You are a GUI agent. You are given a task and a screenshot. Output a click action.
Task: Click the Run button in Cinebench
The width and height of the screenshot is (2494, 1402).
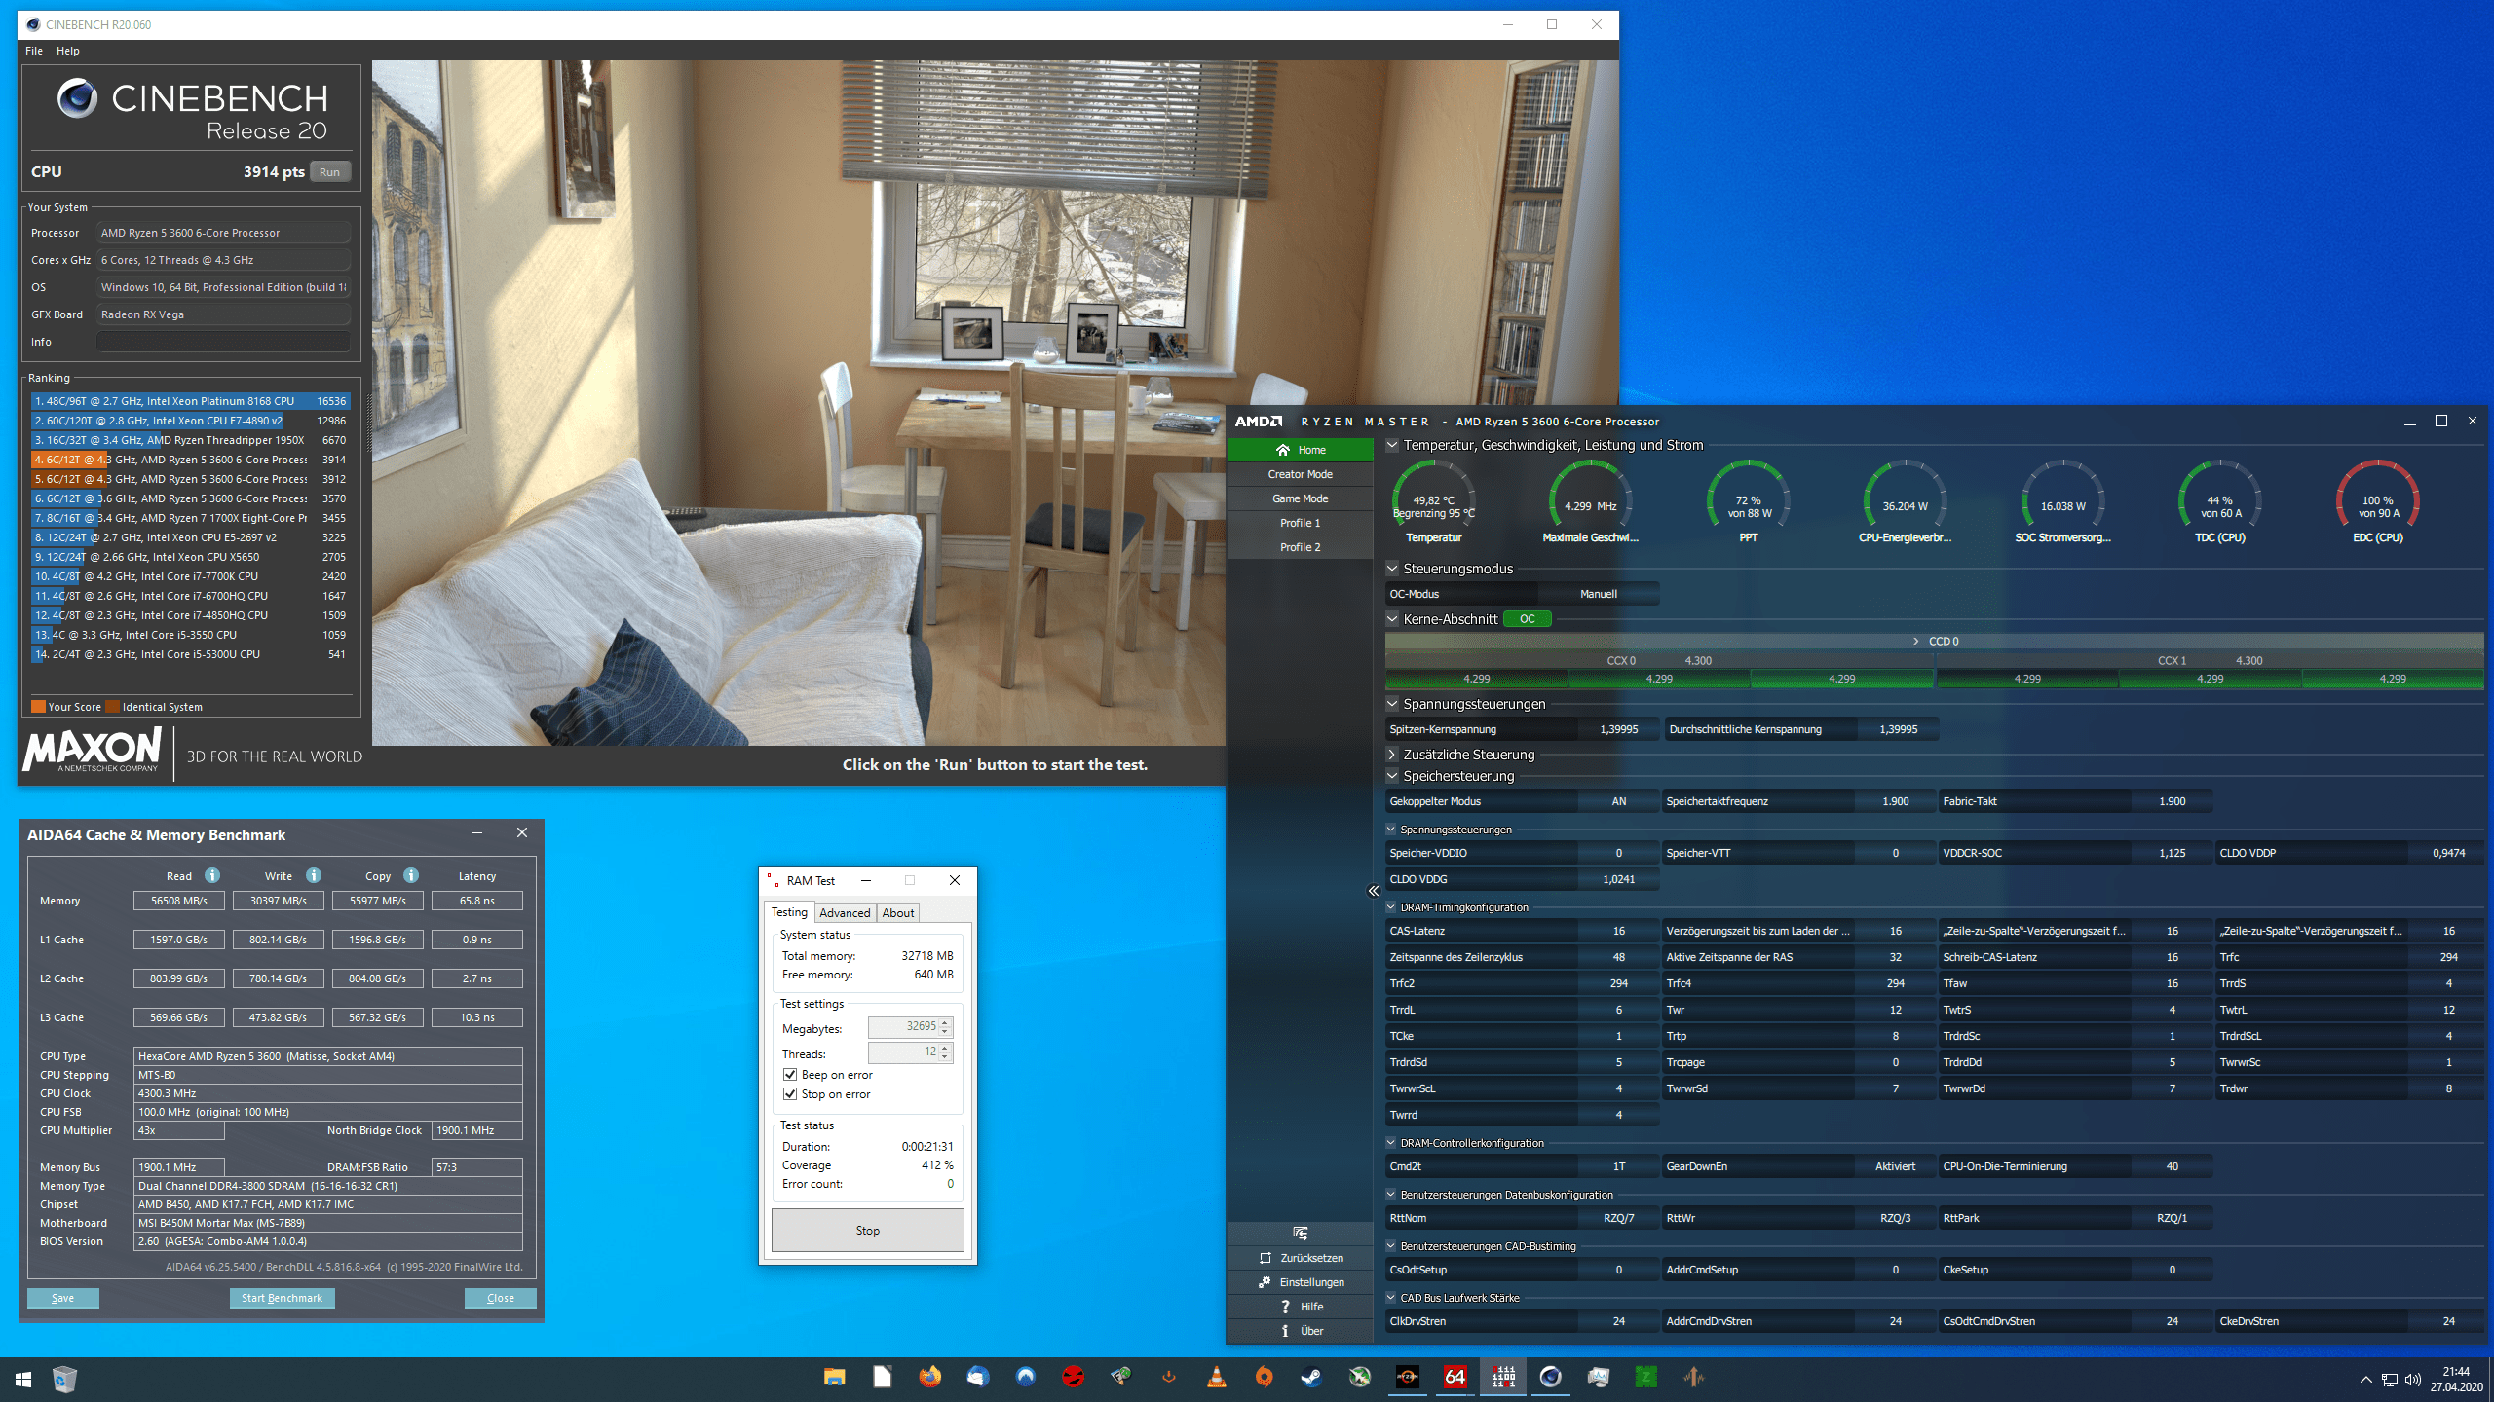330,172
